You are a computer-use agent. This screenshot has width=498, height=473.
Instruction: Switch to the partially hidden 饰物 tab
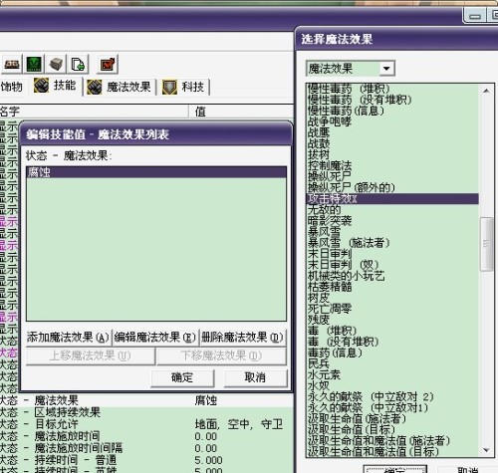point(11,87)
